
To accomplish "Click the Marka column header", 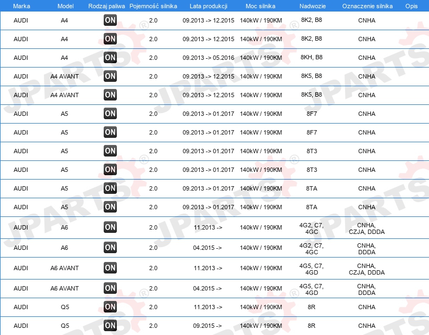I will tap(21, 6).
